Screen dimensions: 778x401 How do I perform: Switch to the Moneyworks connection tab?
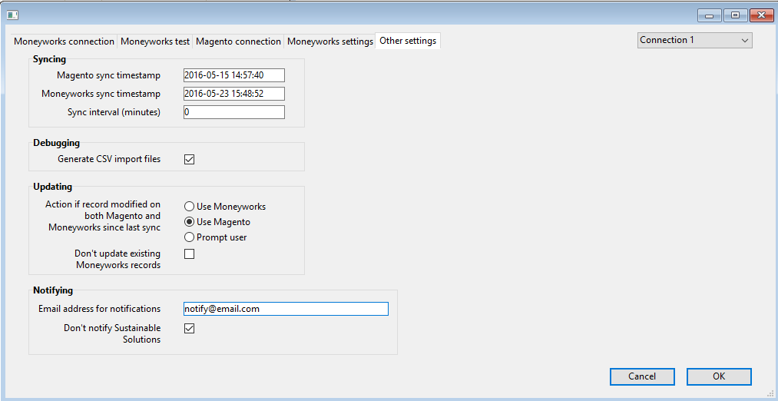coord(64,41)
